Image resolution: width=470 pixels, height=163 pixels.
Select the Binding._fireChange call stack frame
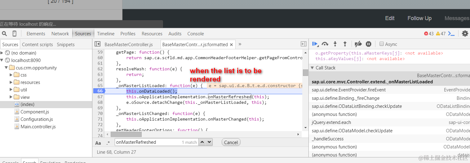389,98
